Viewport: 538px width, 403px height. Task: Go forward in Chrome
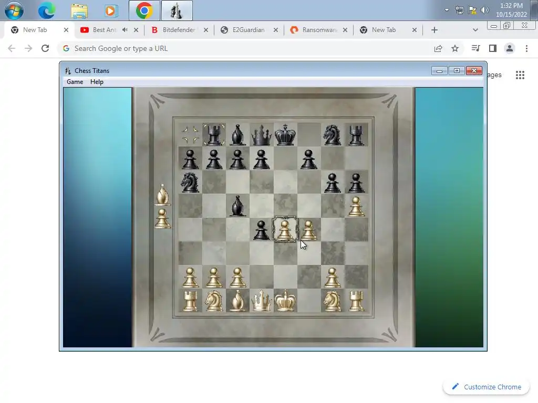(28, 48)
